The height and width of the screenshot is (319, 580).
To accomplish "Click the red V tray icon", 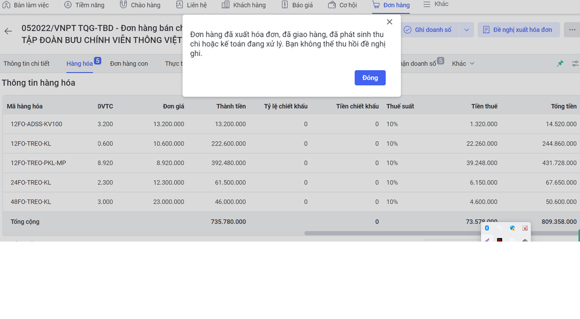I will [525, 228].
